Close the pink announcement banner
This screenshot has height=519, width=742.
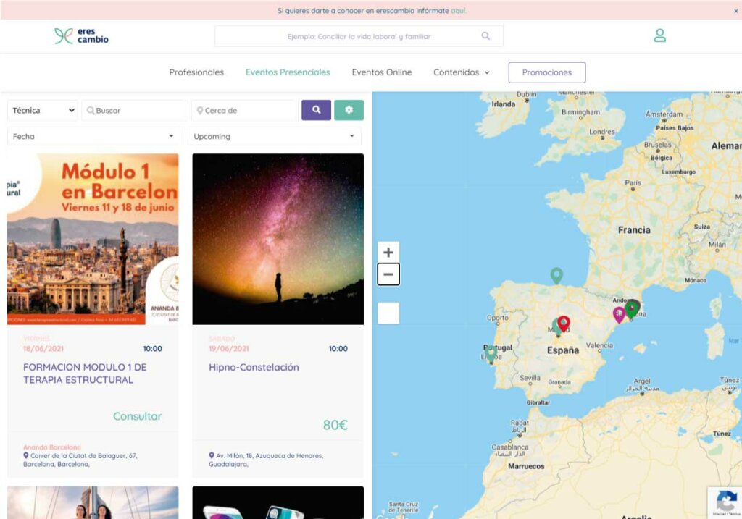(x=736, y=10)
